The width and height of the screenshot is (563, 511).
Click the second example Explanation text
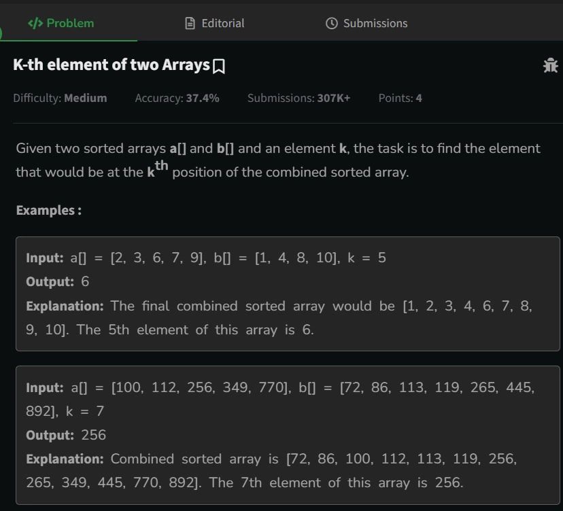(271, 470)
